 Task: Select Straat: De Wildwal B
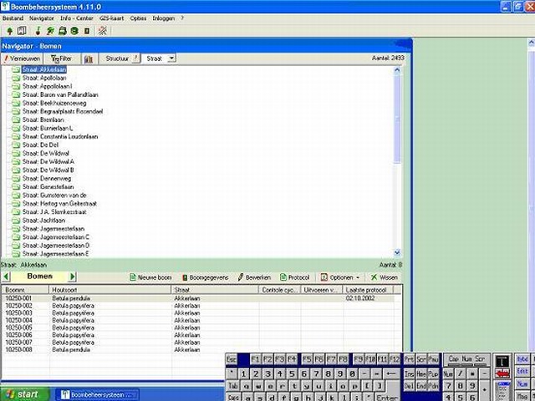pyautogui.click(x=48, y=170)
